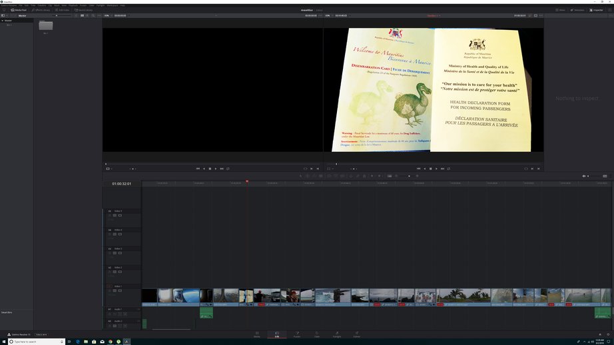Image resolution: width=614 pixels, height=345 pixels.
Task: Open the Mixer panel
Action: (x=560, y=10)
